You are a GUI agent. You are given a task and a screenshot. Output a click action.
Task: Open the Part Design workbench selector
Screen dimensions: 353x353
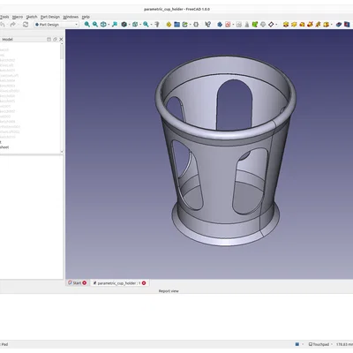point(56,25)
